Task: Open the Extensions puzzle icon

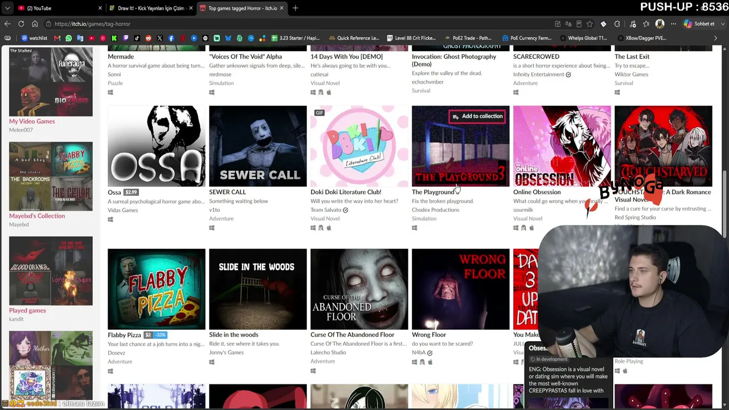Action: tap(617, 24)
